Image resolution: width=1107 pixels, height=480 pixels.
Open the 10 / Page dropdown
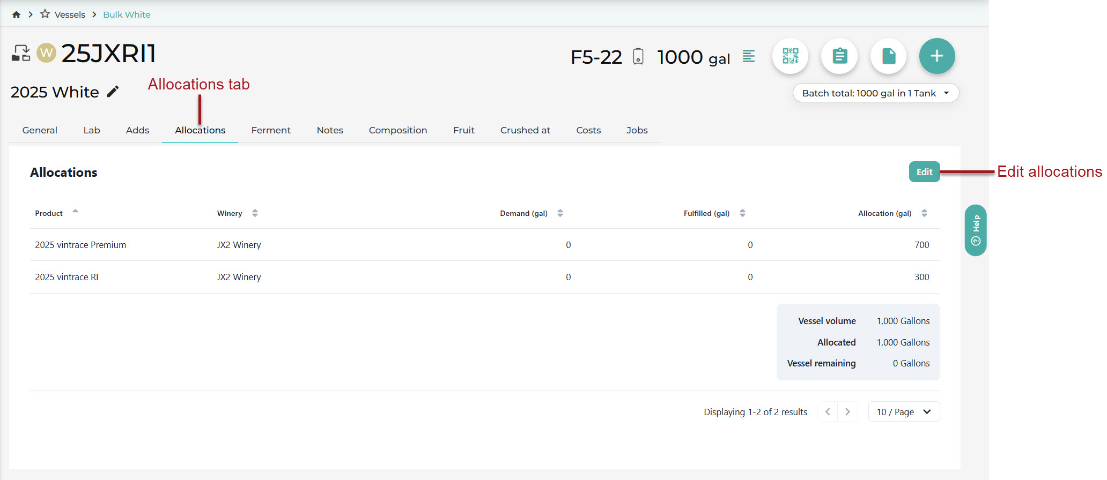(x=904, y=411)
